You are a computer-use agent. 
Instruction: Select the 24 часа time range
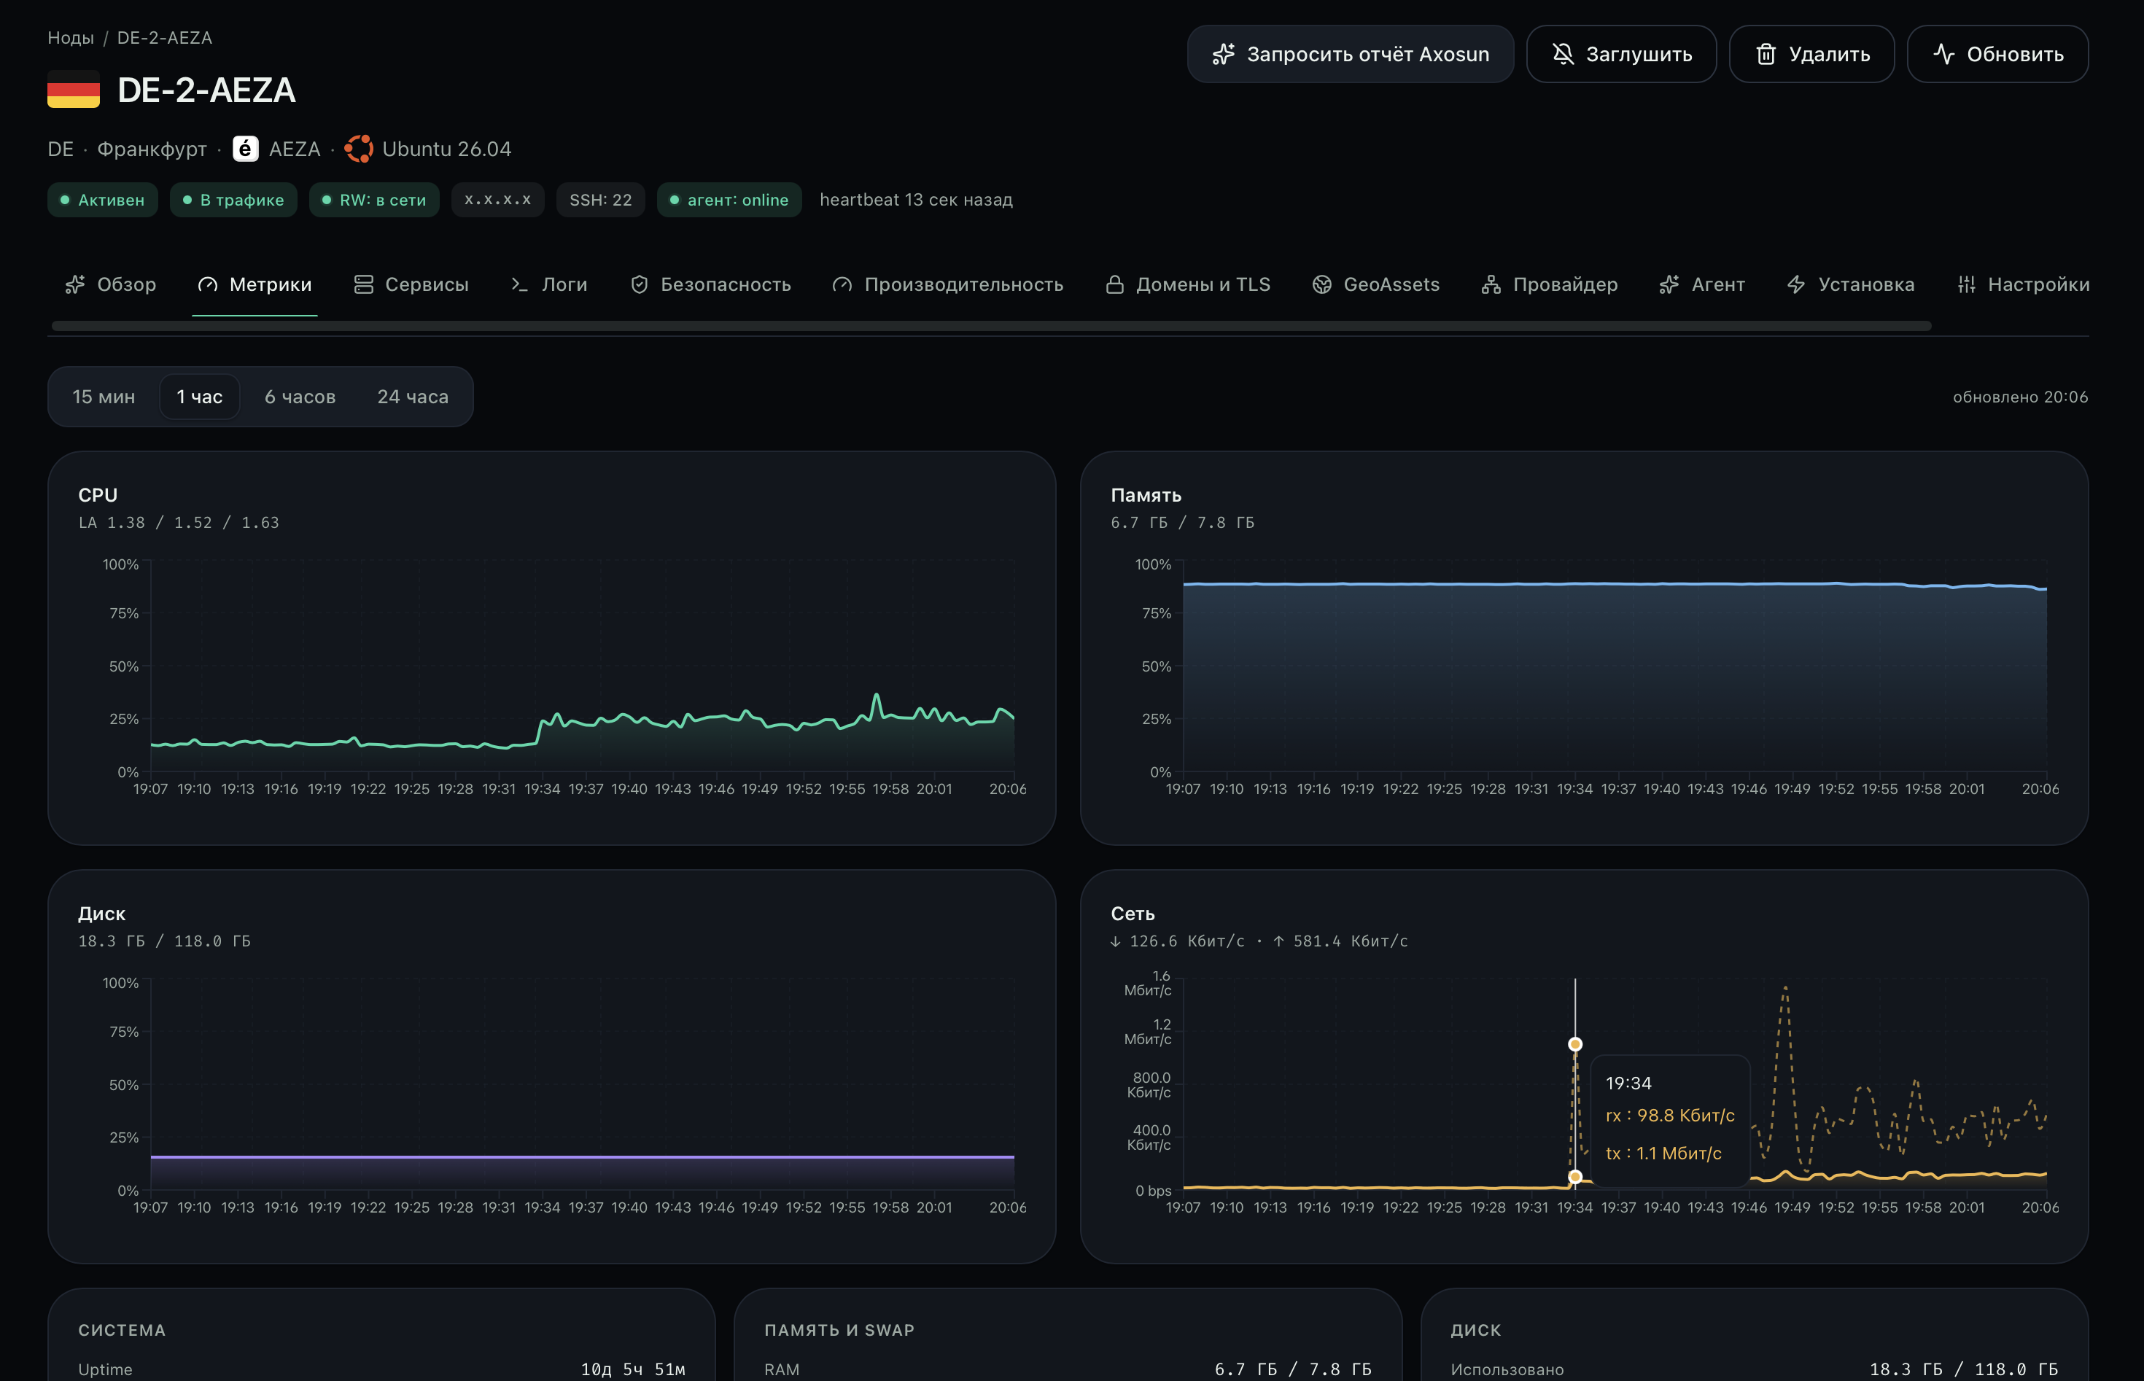(x=413, y=397)
